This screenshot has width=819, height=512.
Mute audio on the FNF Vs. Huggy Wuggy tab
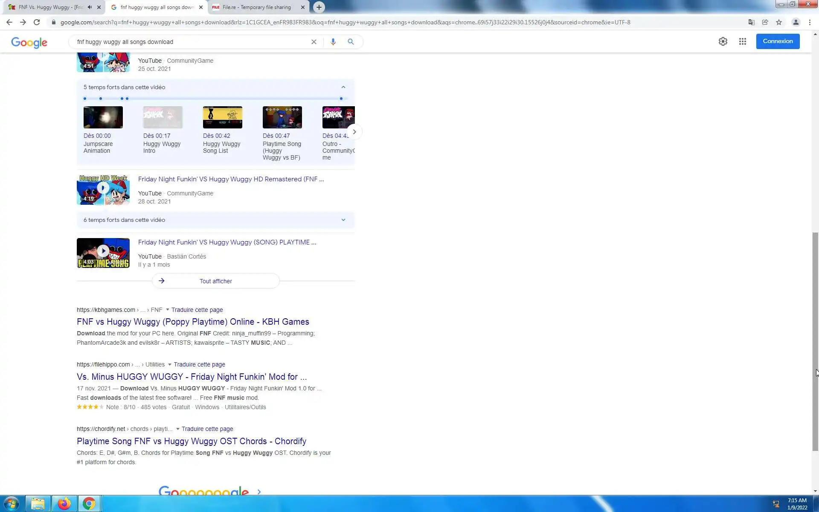tap(90, 7)
